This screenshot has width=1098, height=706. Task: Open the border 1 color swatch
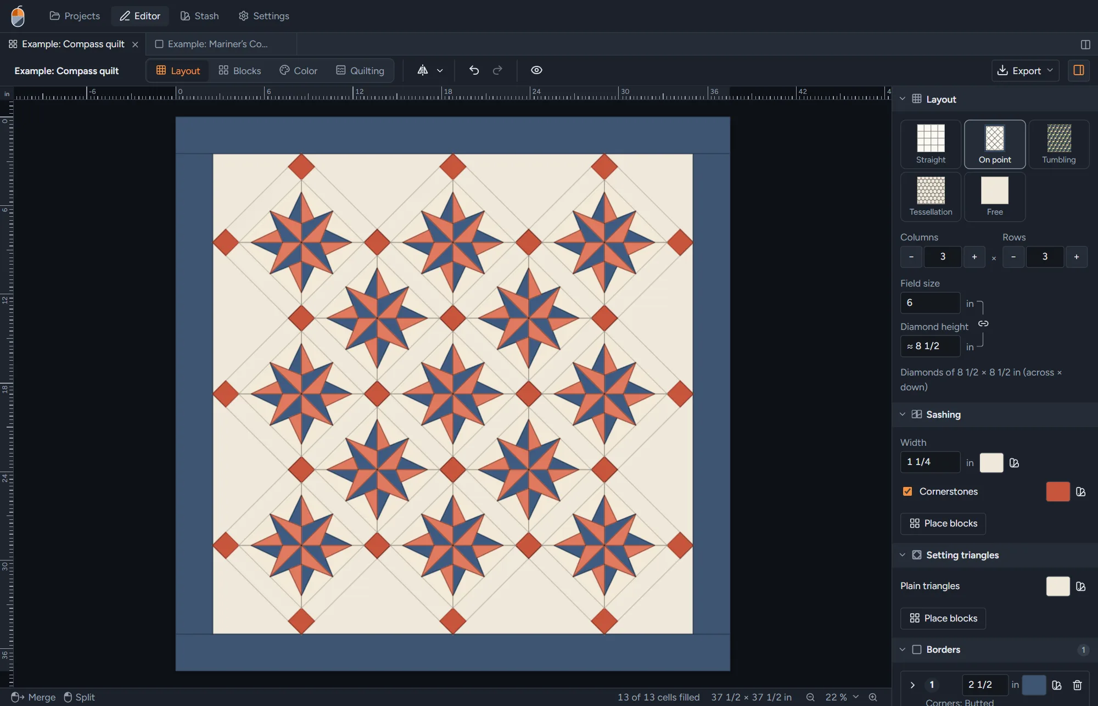tap(1034, 685)
